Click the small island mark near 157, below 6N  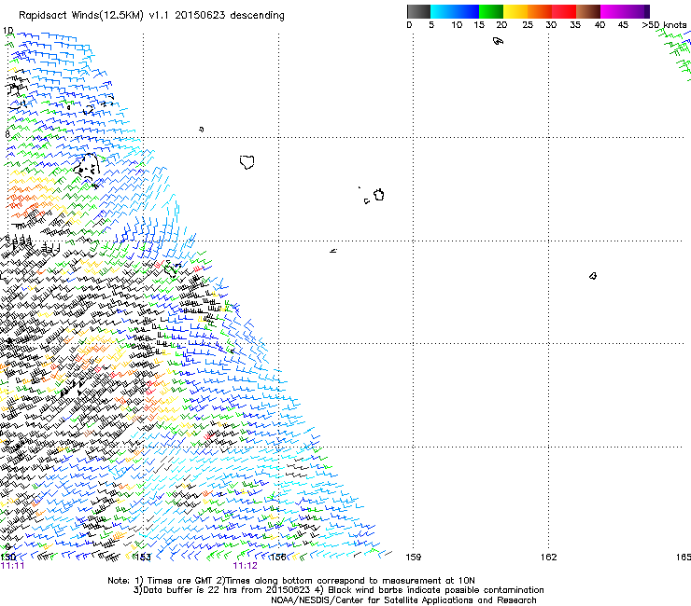pyautogui.click(x=333, y=251)
